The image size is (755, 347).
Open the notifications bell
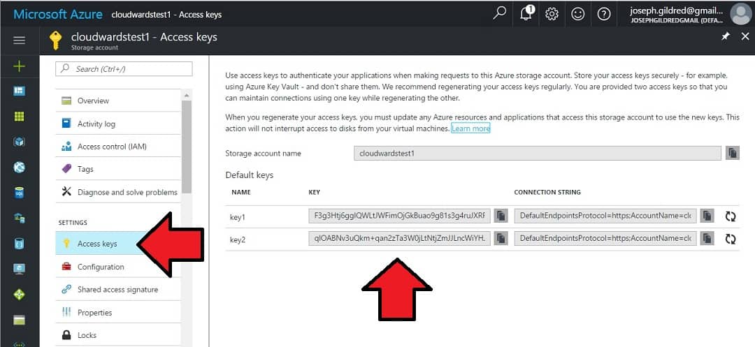click(x=527, y=13)
